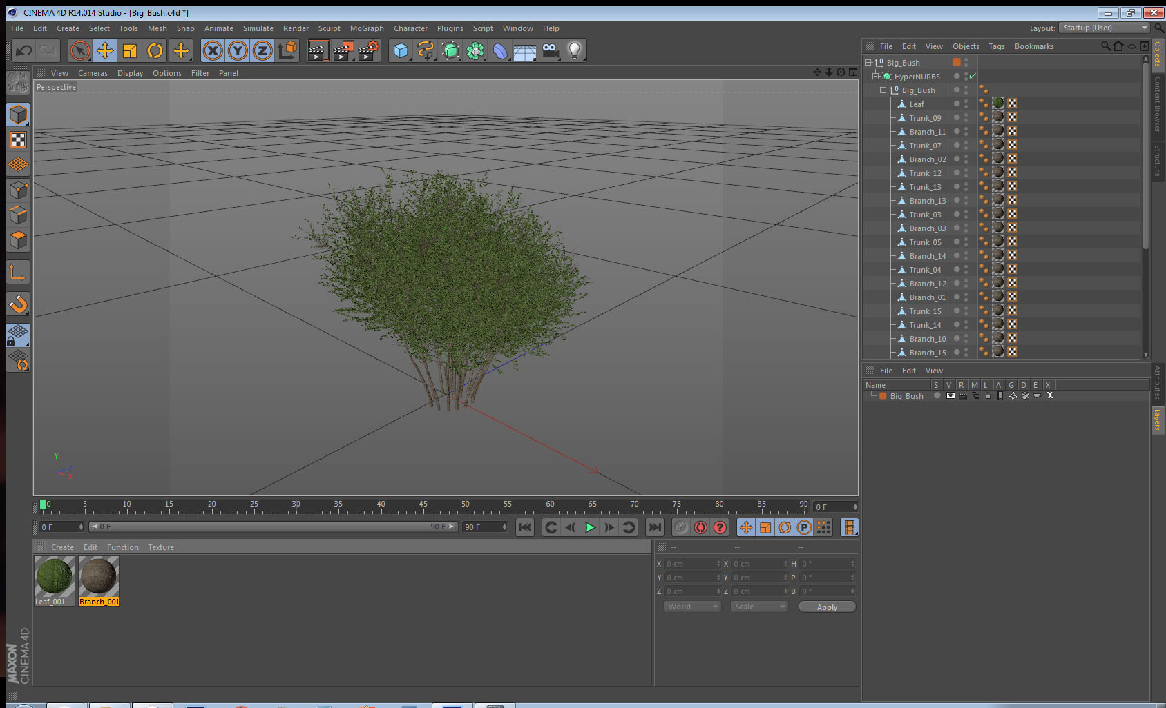Open Objects manager Tags menu
The height and width of the screenshot is (708, 1166).
997,46
